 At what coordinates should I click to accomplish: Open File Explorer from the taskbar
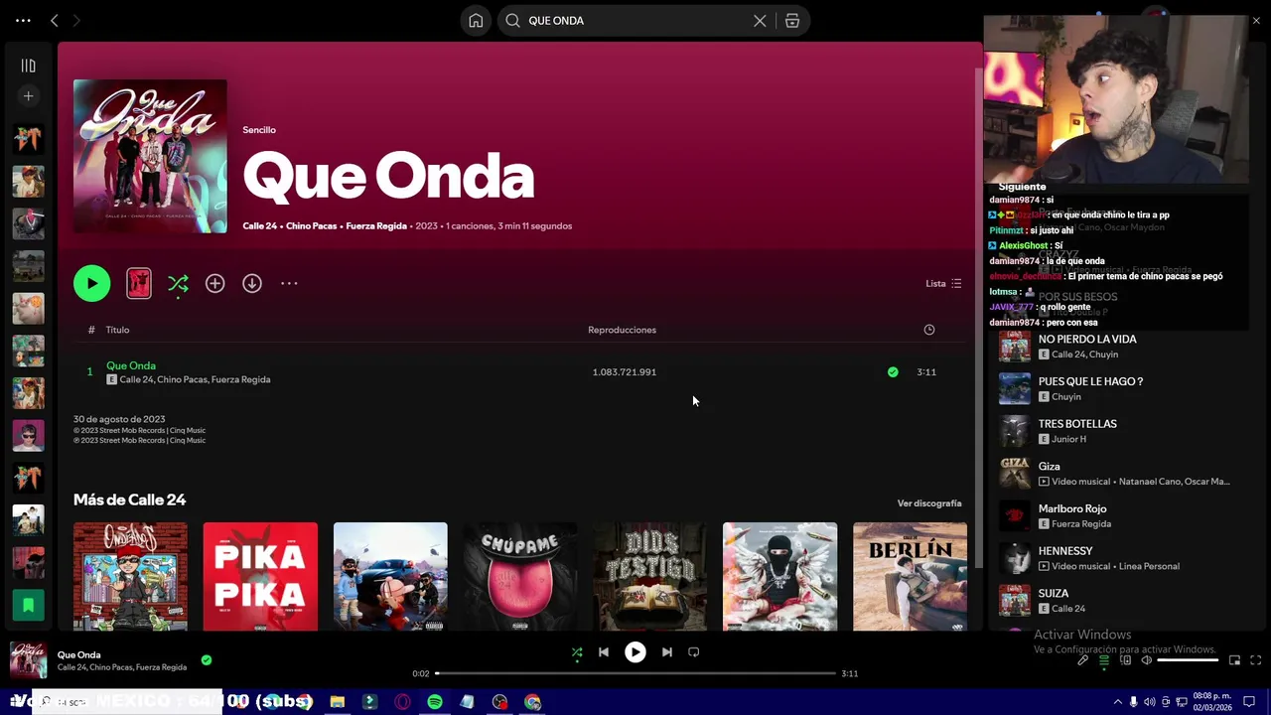click(x=338, y=702)
